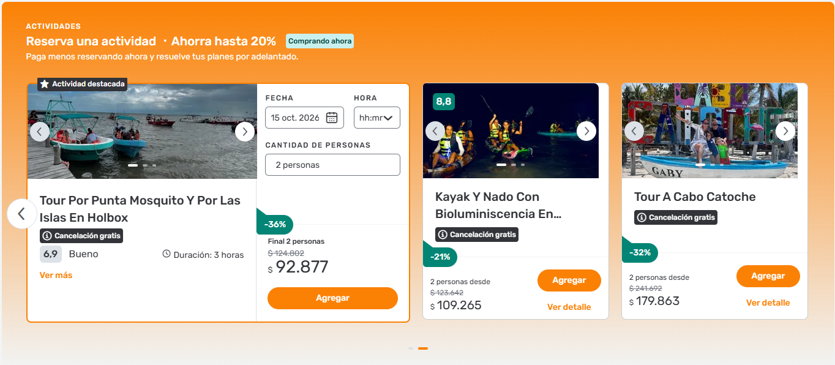Go to previous Kayak bioluminiscencia photo
The image size is (835, 365).
[x=435, y=130]
